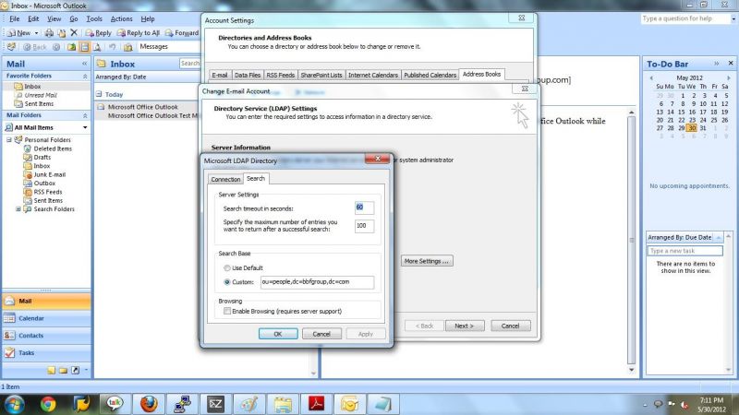This screenshot has width=739, height=415.
Task: Open the Help menu
Action: (148, 18)
